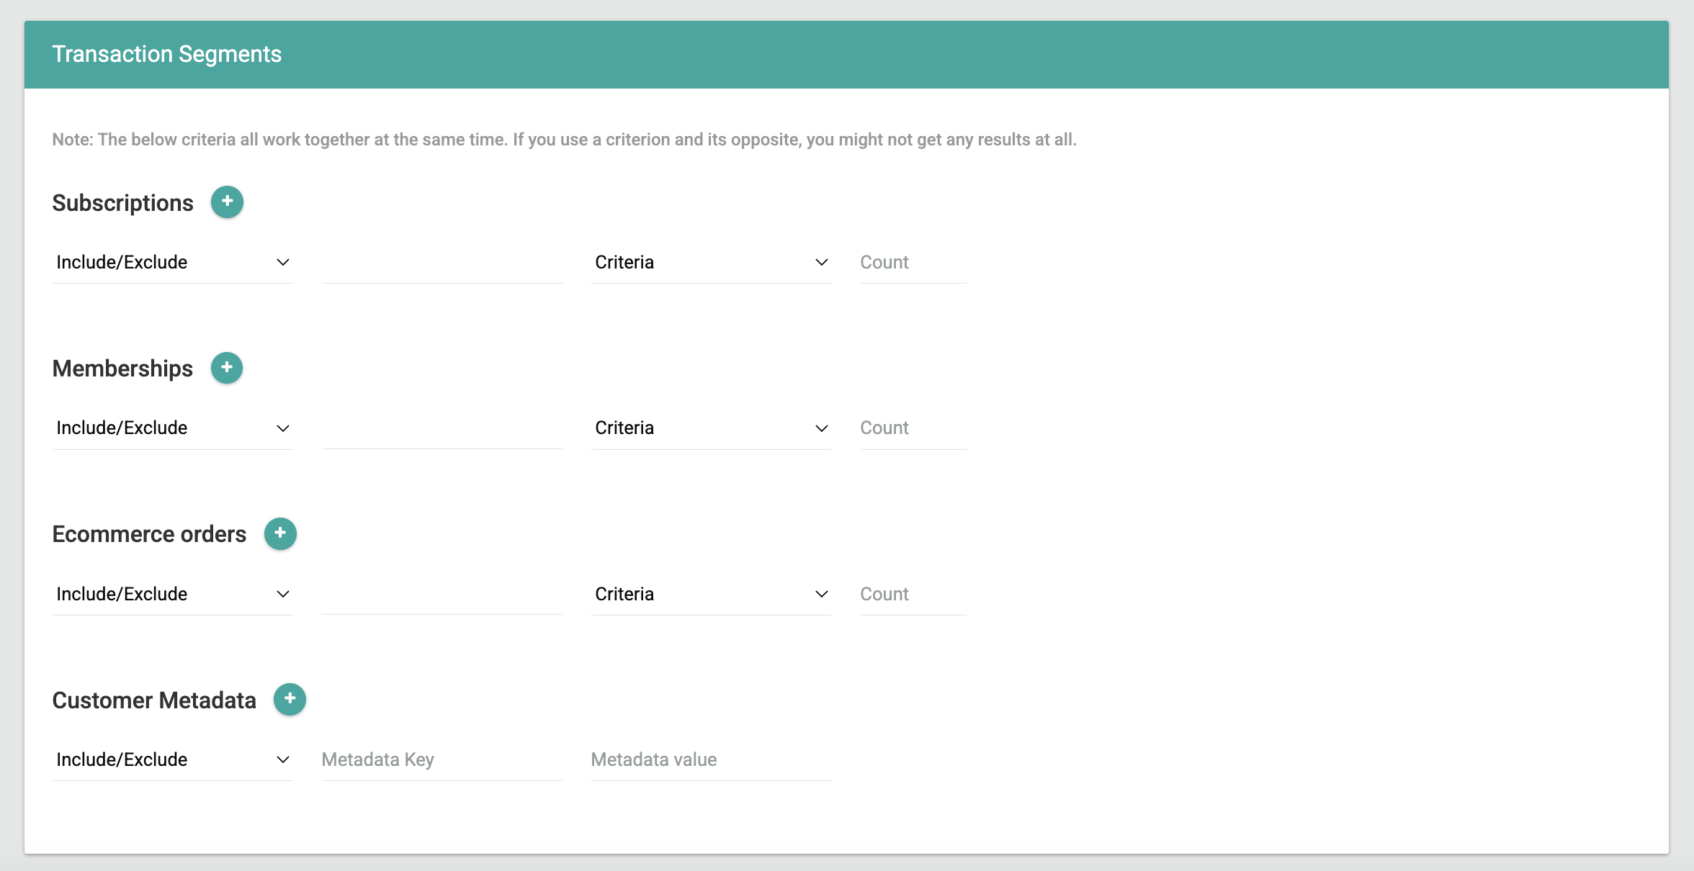Focus the Metadata value input
This screenshot has height=871, width=1694.
point(710,759)
